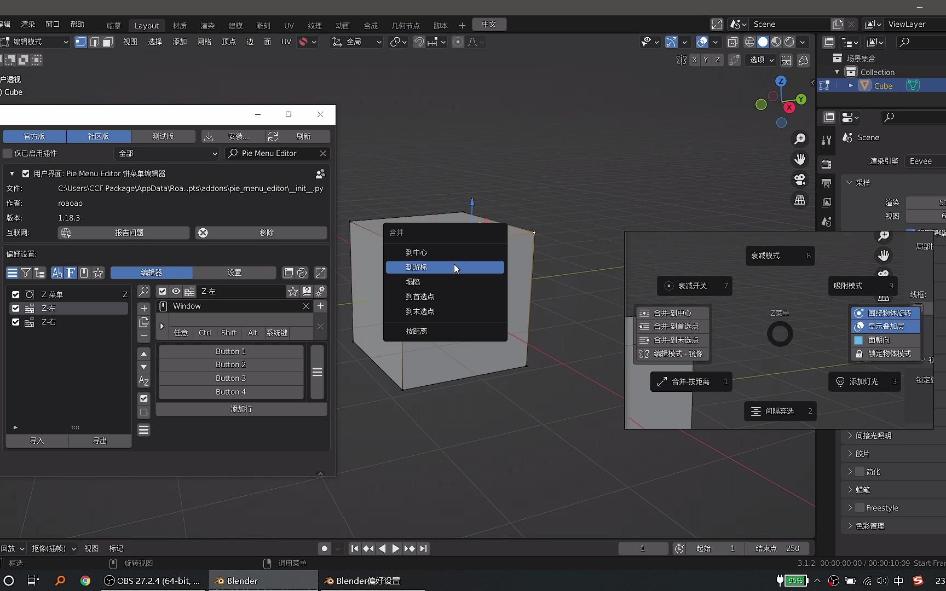Open the measure/annotate overlay icon in viewport
The width and height of the screenshot is (946, 591).
point(672,42)
